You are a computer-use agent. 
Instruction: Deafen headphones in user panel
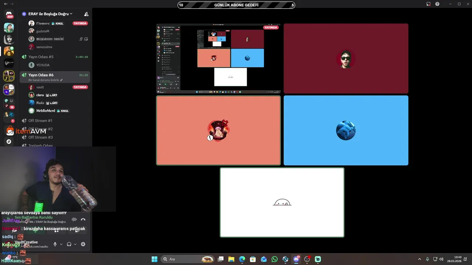69,244
